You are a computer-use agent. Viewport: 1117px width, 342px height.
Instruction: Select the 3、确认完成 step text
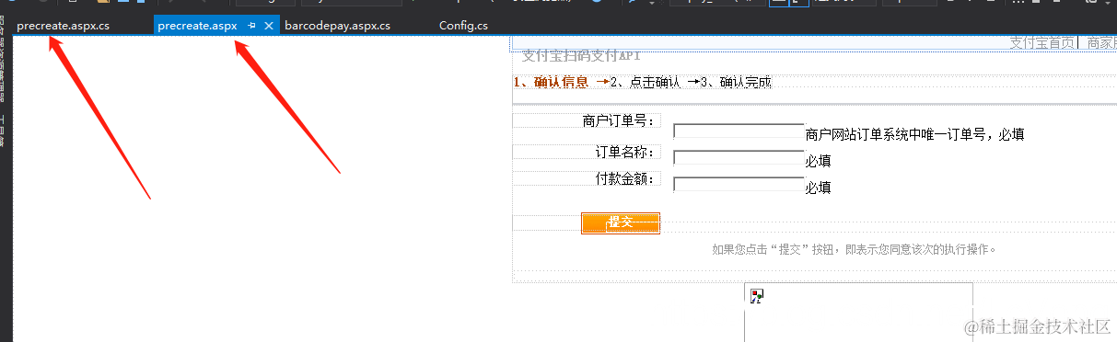click(736, 82)
